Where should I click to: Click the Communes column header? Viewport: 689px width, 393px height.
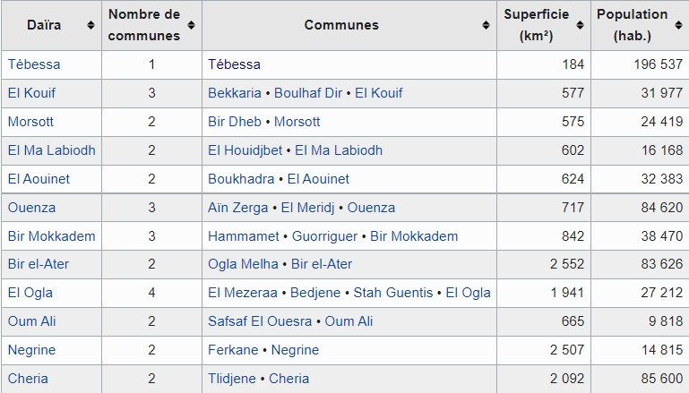[341, 25]
